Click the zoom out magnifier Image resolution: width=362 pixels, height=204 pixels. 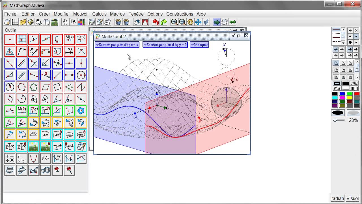point(182,22)
